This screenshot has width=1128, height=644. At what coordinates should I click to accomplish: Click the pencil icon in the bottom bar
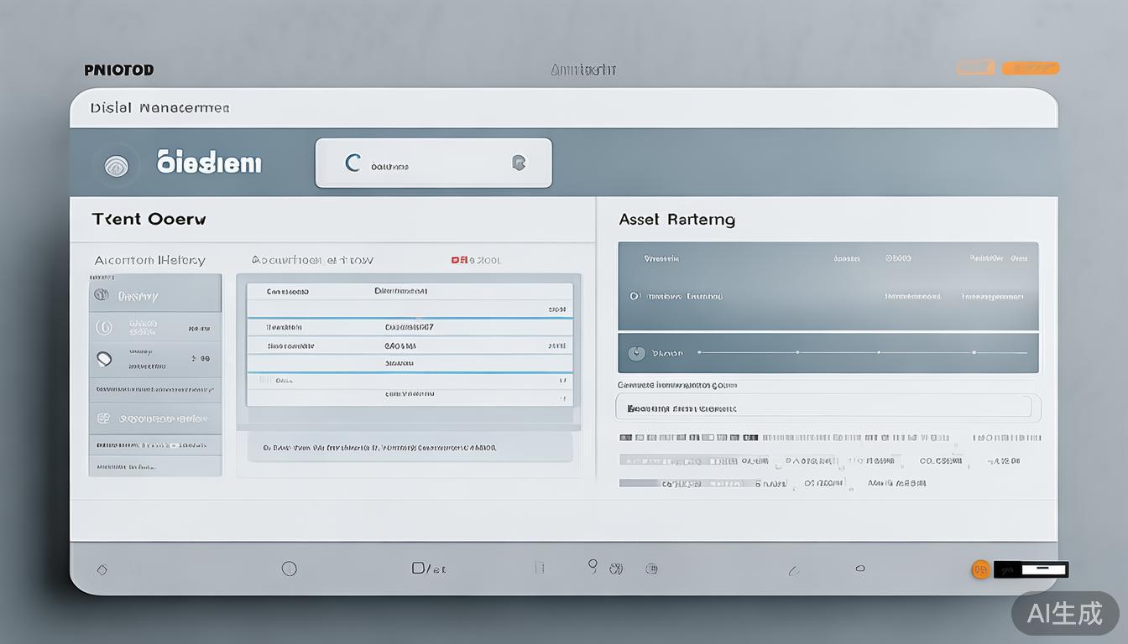[793, 570]
